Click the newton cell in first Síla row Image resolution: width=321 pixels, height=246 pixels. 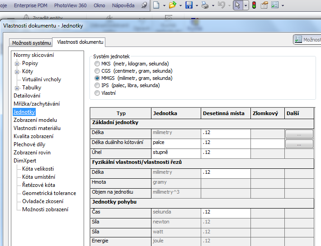point(176,223)
